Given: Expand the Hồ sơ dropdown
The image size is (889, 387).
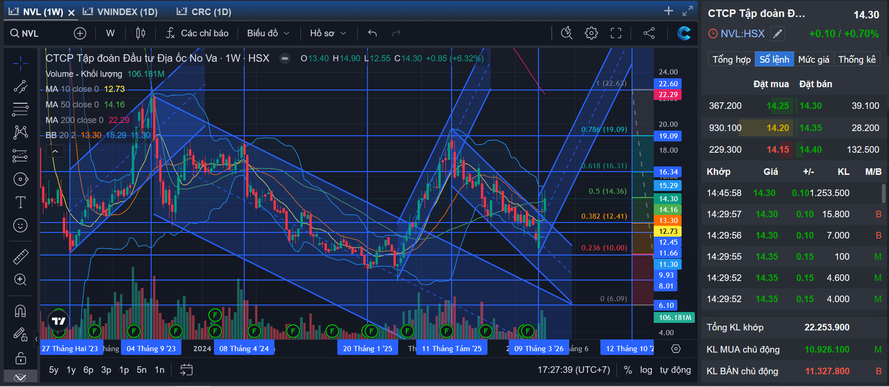Looking at the screenshot, I should [x=328, y=33].
